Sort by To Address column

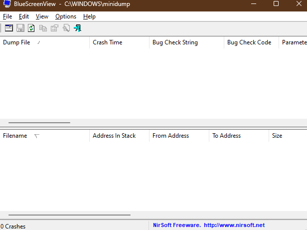pyautogui.click(x=239, y=136)
